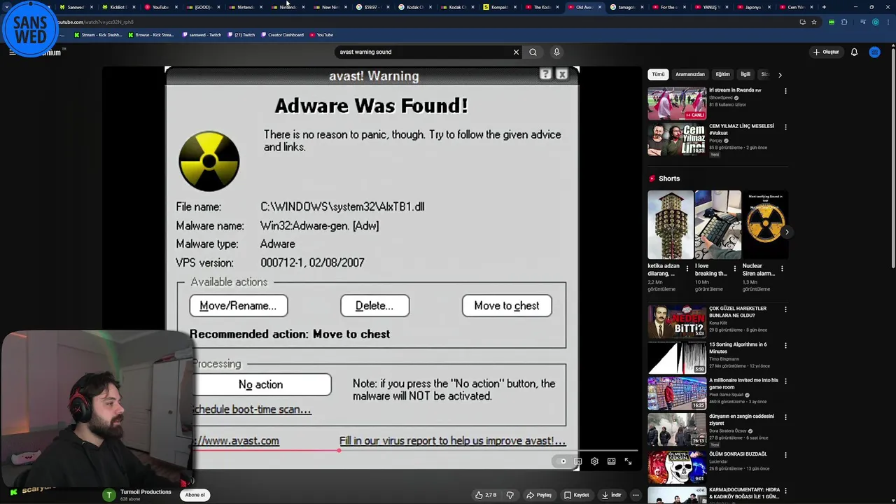Open the Turmoil Productions channel name
Screen dimensions: 896x504
(146, 492)
